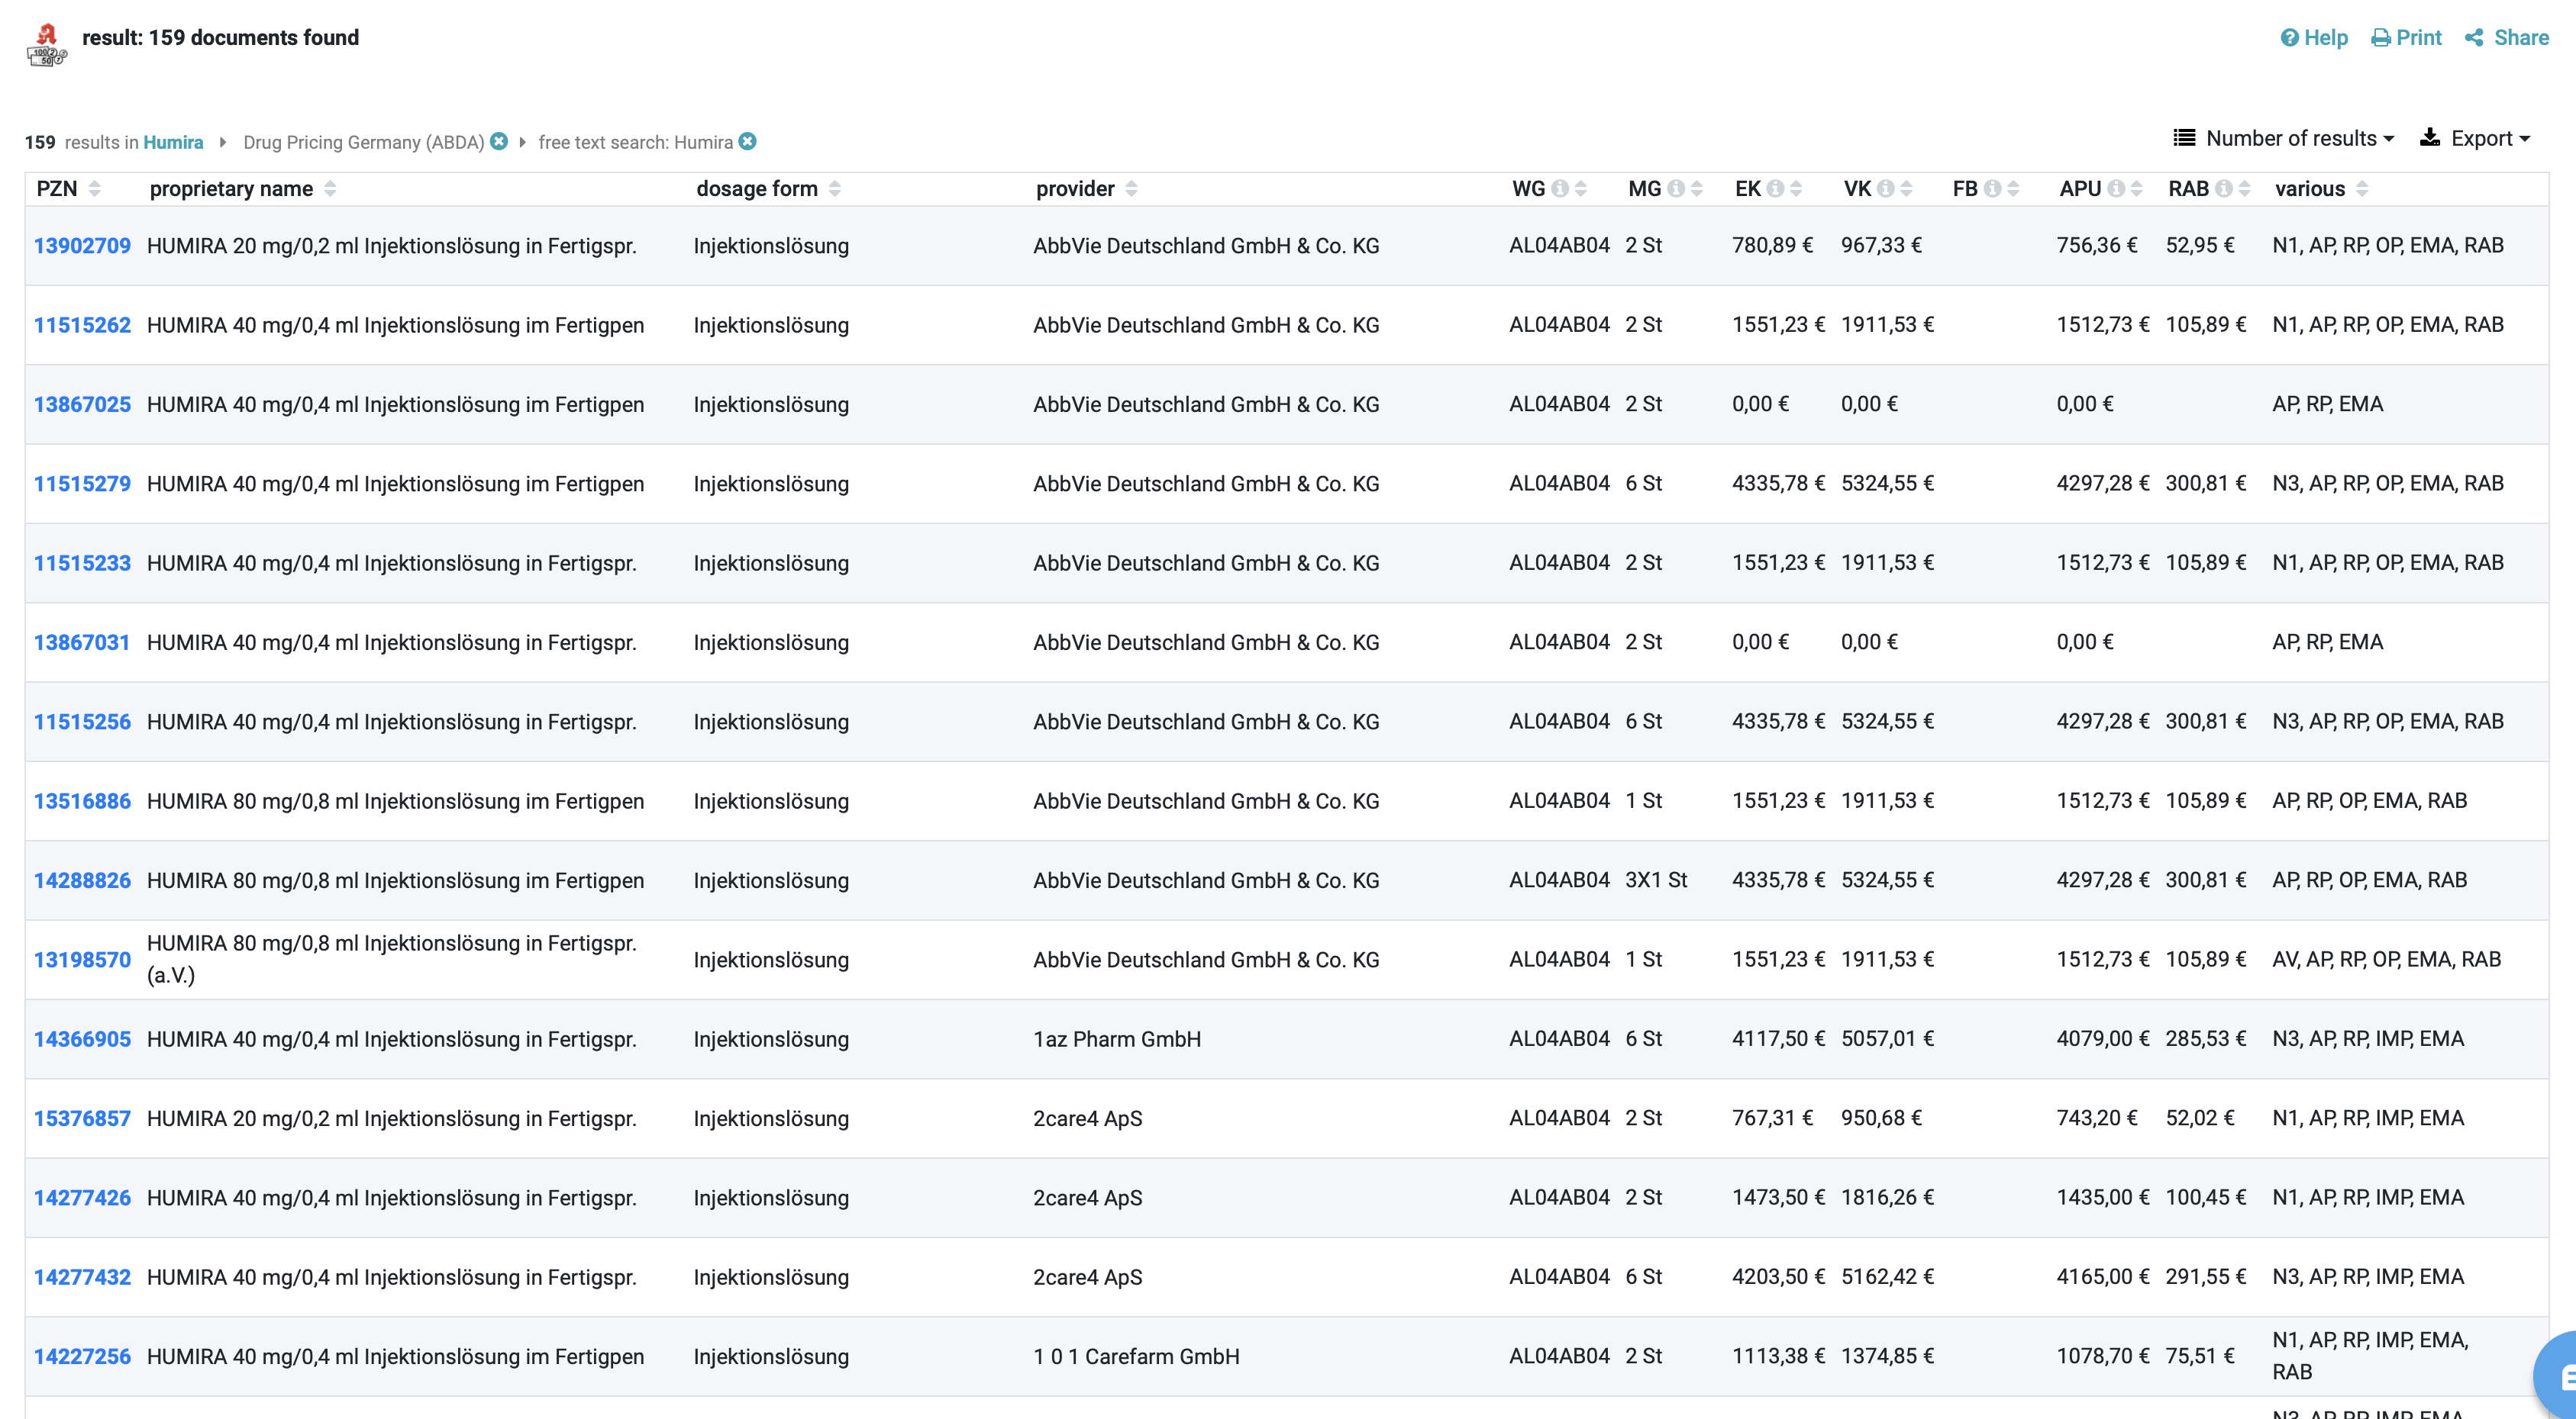Open PZN 14288826 record
This screenshot has height=1419, width=2576.
[x=82, y=880]
